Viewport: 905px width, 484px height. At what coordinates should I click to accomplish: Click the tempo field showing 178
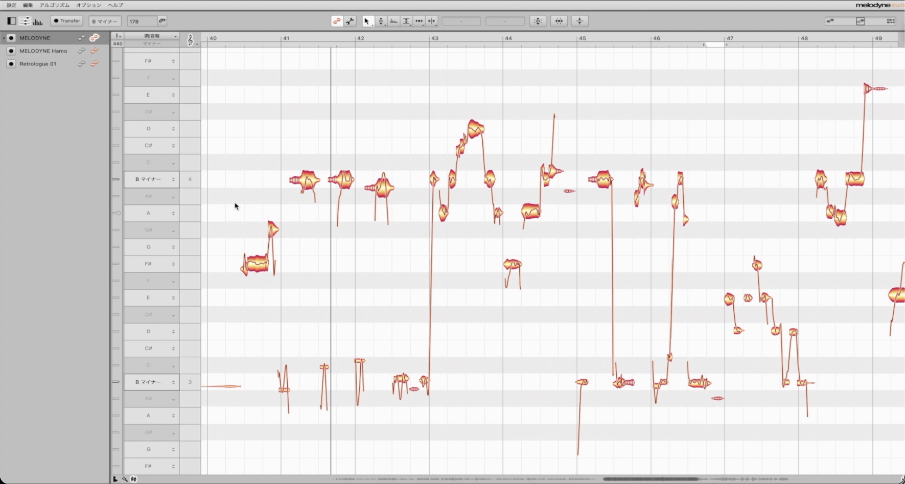tap(142, 21)
